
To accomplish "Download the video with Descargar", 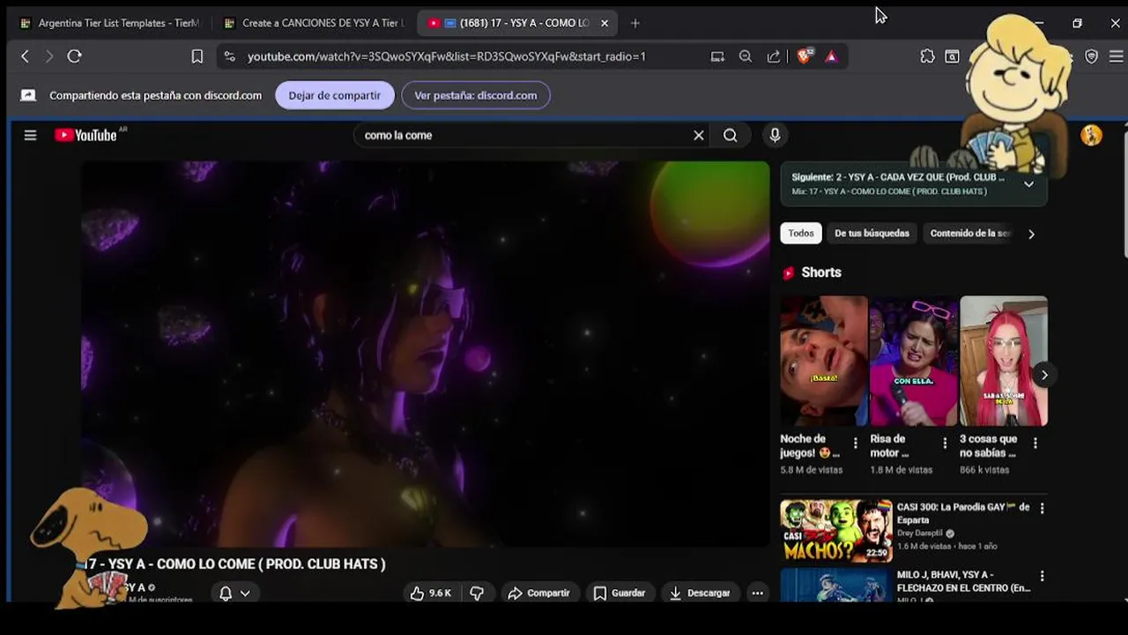I will tap(700, 594).
